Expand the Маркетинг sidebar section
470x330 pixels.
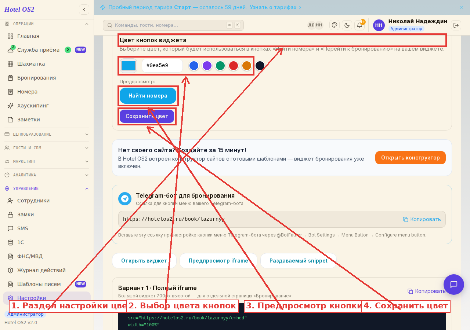(x=47, y=161)
